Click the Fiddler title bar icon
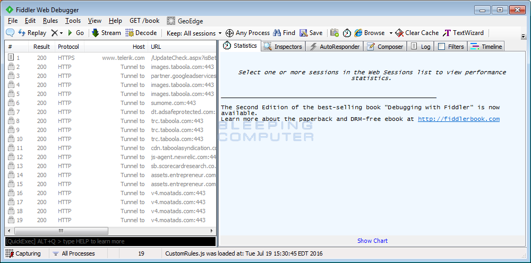 tap(10, 10)
